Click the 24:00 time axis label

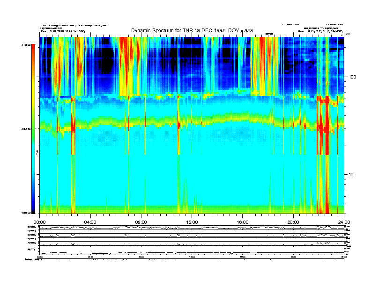[344, 222]
